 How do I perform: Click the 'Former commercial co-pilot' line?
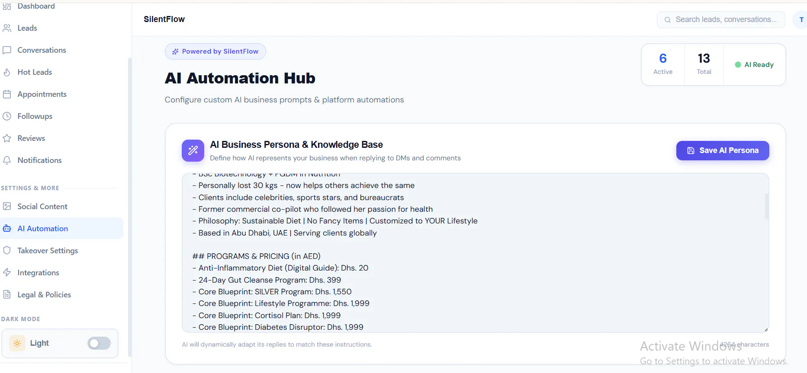(312, 209)
